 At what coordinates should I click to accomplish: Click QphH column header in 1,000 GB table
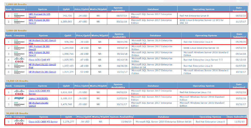click(x=66, y=9)
